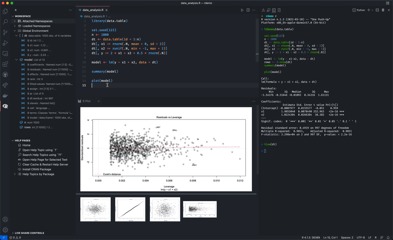Viewport: 393px width, 240px height.
Task: Click the split terminal icon
Action: click(x=377, y=10)
